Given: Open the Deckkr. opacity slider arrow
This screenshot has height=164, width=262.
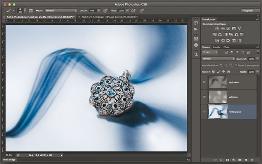Looking at the screenshot, I should (x=99, y=10).
